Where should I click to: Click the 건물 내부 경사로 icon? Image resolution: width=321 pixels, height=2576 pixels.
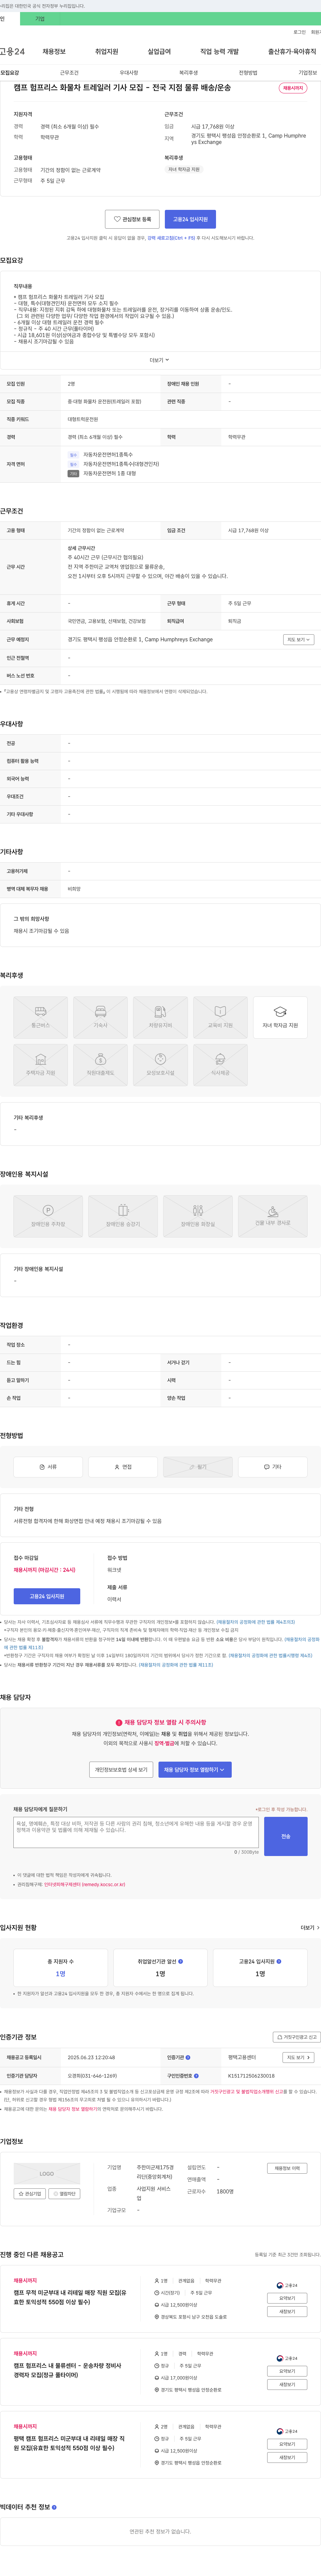273,1216
